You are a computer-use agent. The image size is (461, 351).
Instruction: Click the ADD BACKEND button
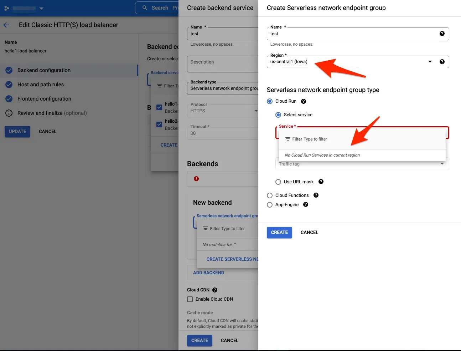[x=208, y=273]
